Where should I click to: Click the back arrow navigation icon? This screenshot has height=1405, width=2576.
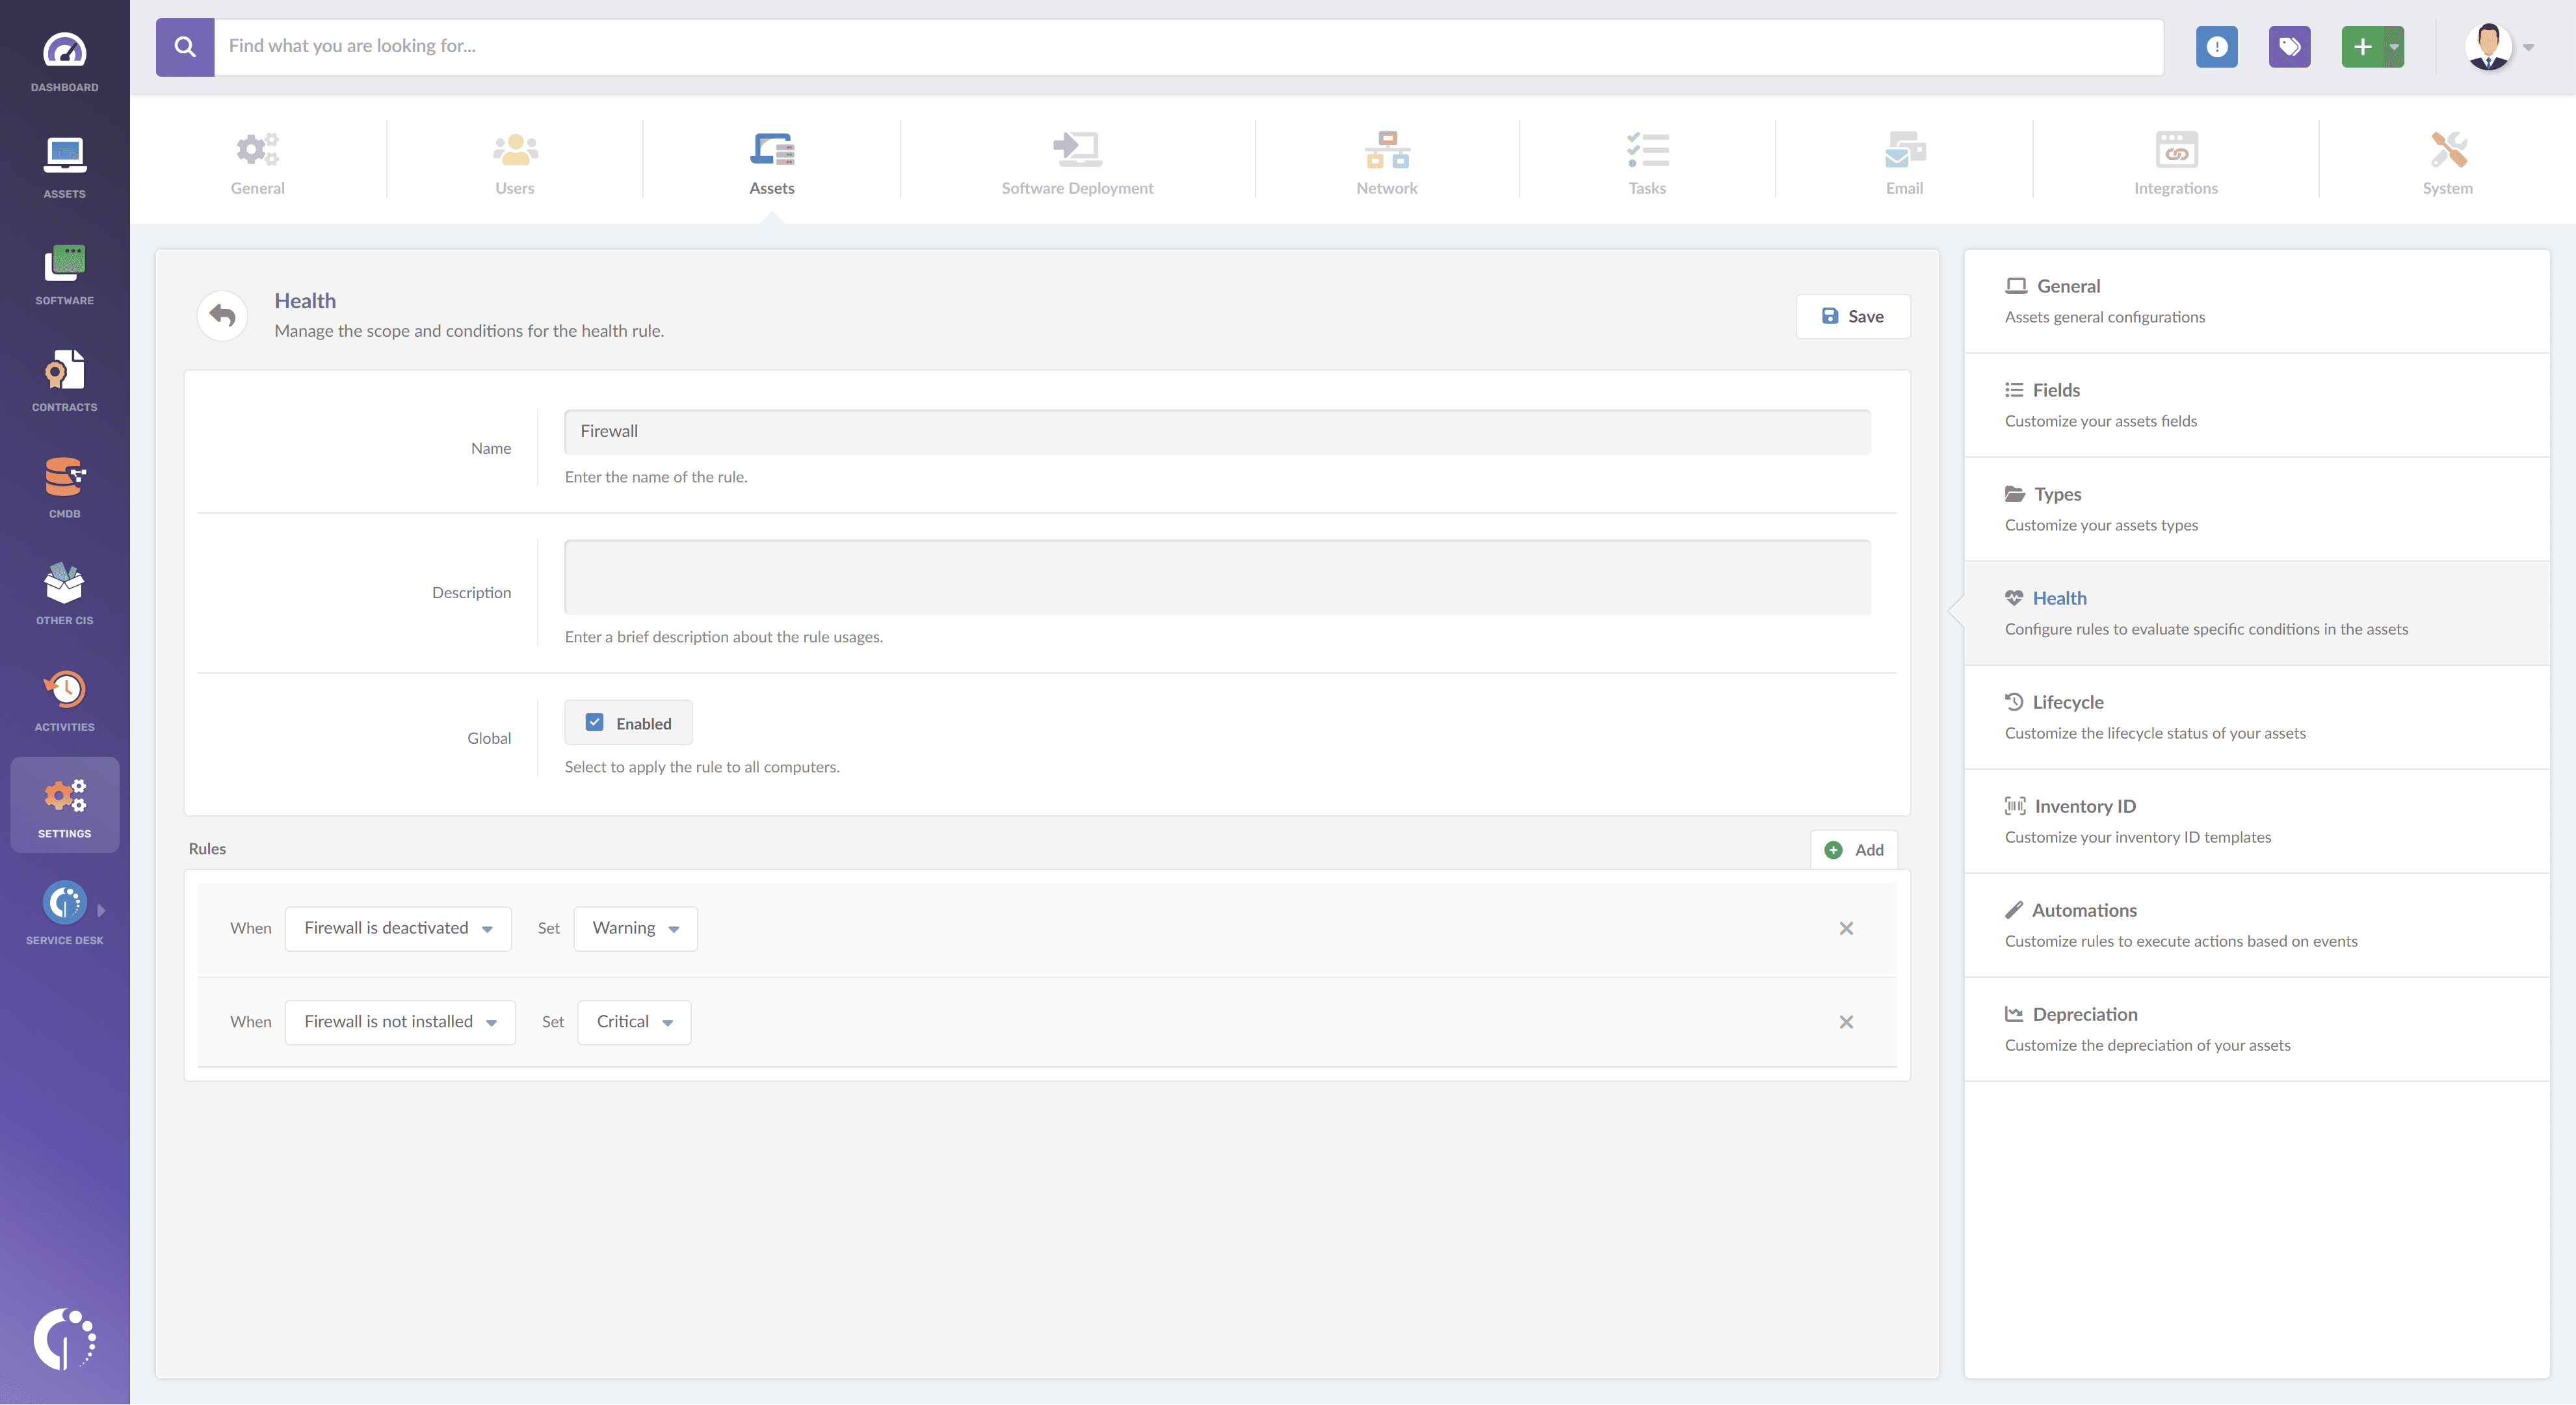click(222, 315)
